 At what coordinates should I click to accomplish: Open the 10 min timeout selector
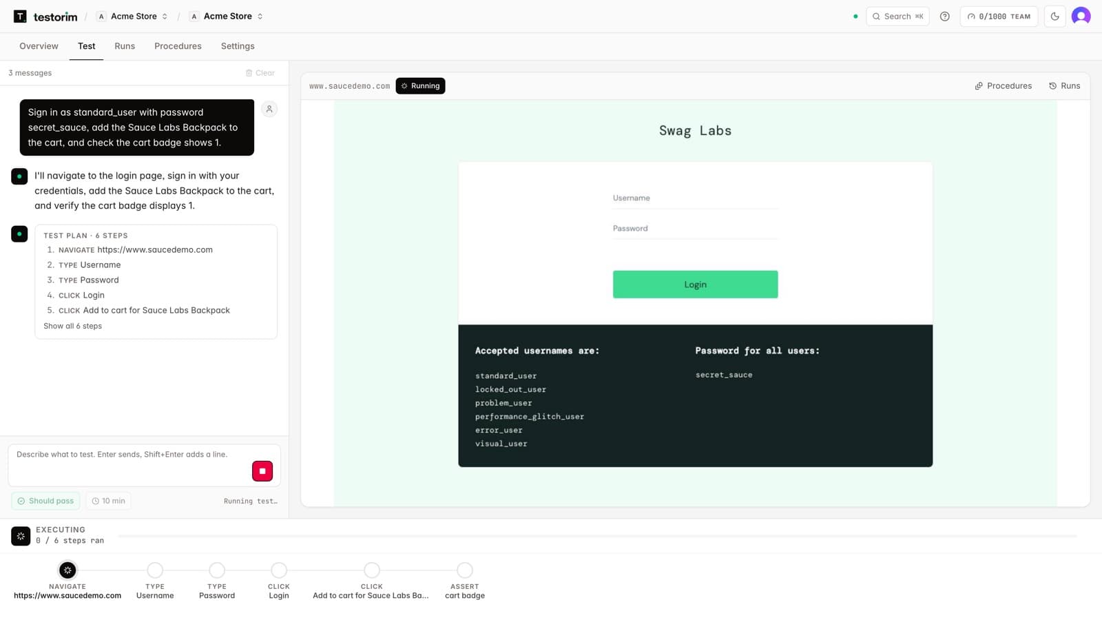[108, 501]
